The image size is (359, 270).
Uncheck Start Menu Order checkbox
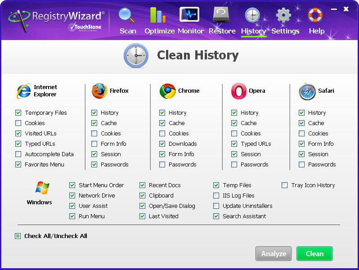[72, 185]
